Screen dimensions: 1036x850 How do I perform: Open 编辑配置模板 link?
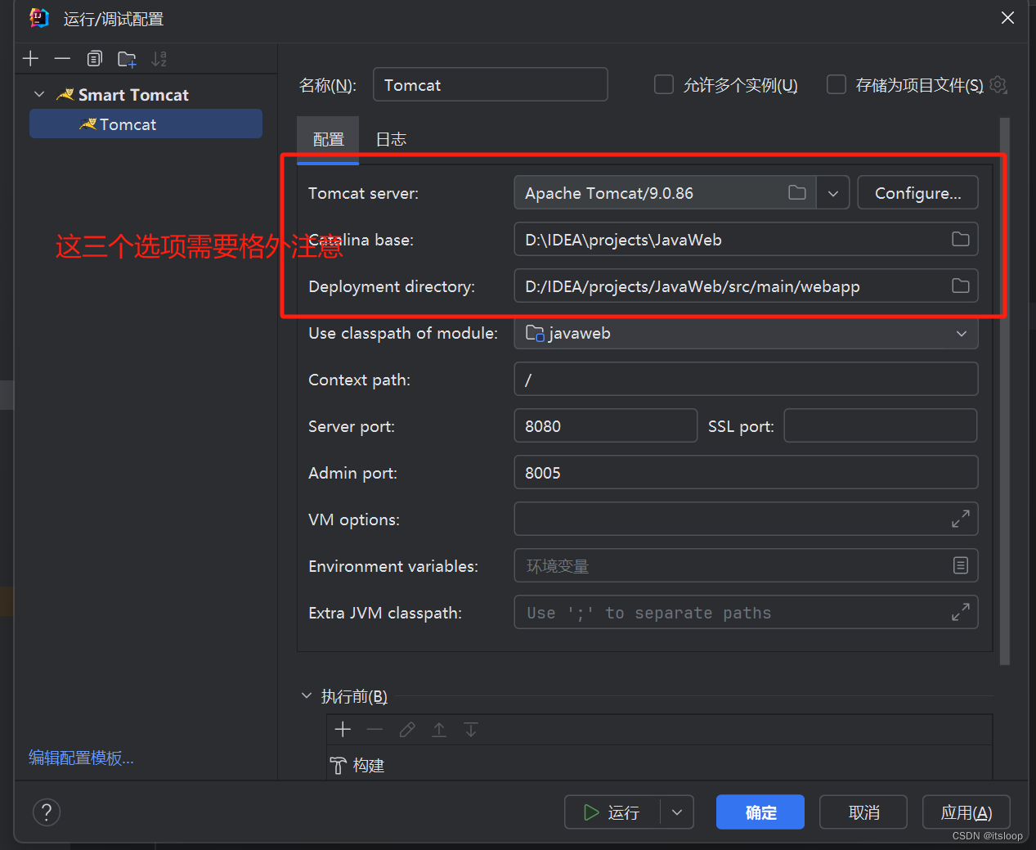pyautogui.click(x=81, y=758)
